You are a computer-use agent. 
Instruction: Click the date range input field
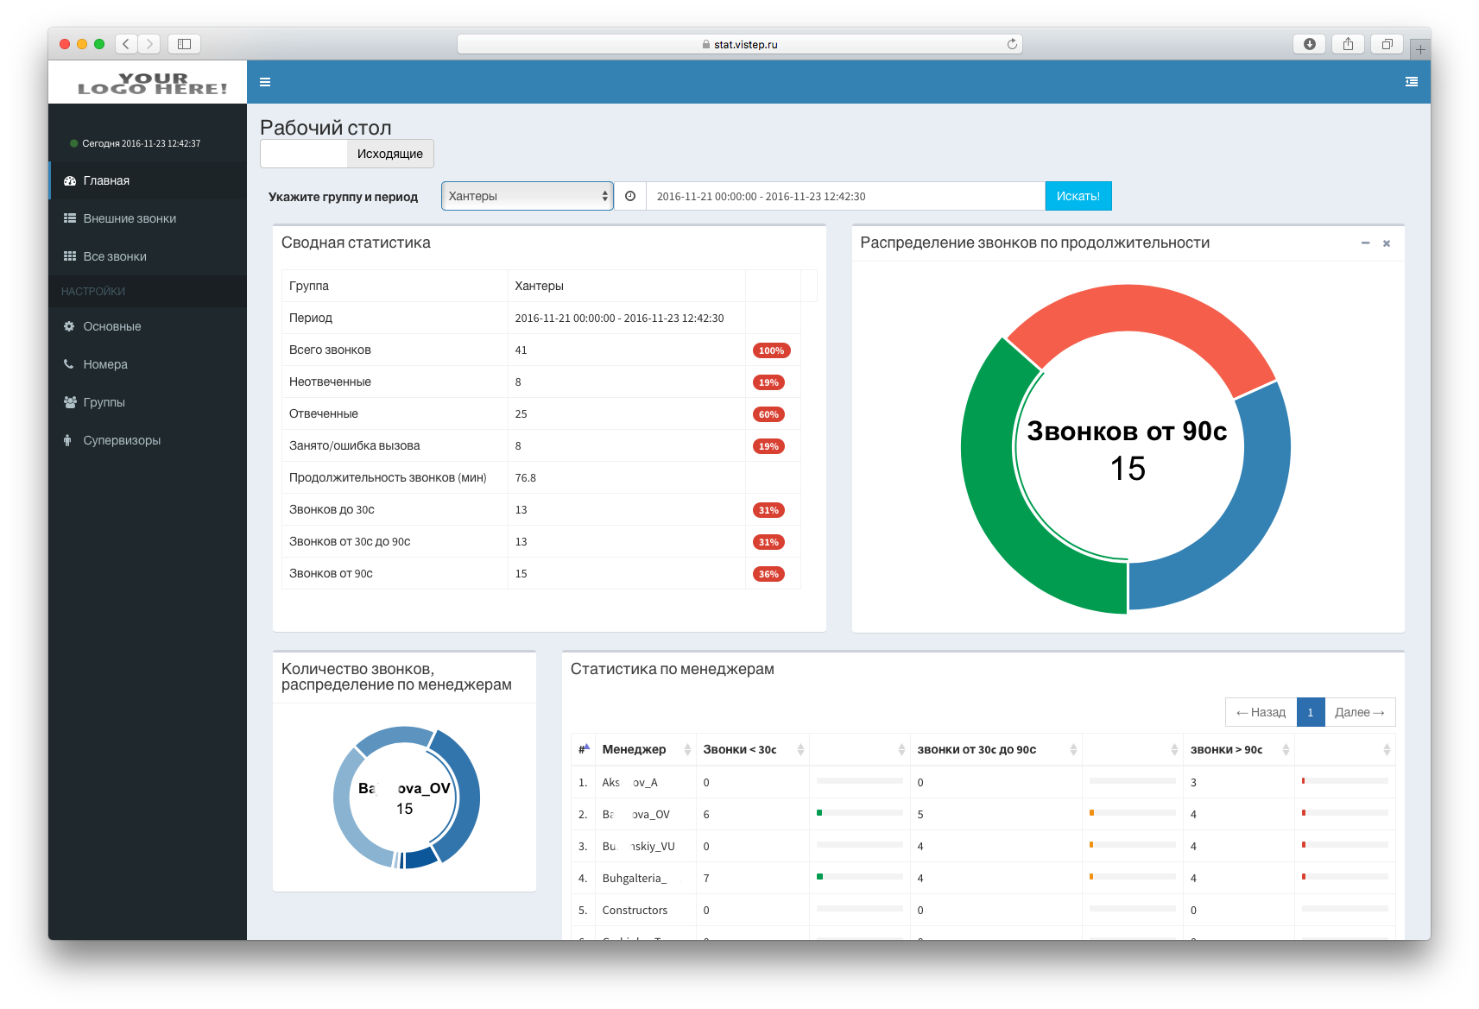pos(844,196)
